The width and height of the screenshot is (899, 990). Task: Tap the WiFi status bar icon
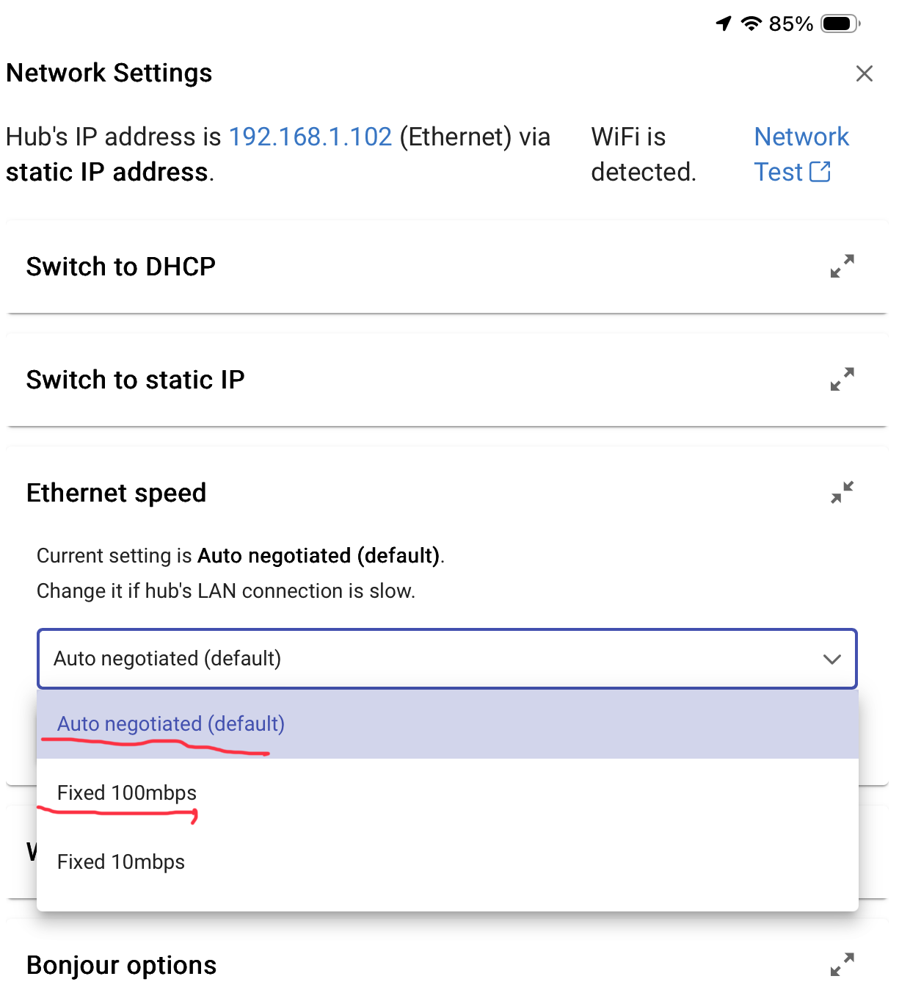751,24
